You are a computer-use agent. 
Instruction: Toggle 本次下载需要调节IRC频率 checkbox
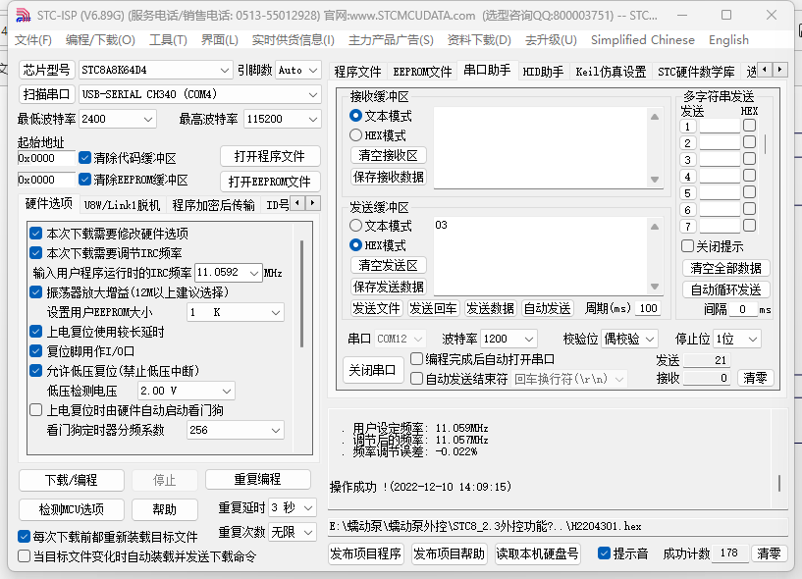(35, 253)
